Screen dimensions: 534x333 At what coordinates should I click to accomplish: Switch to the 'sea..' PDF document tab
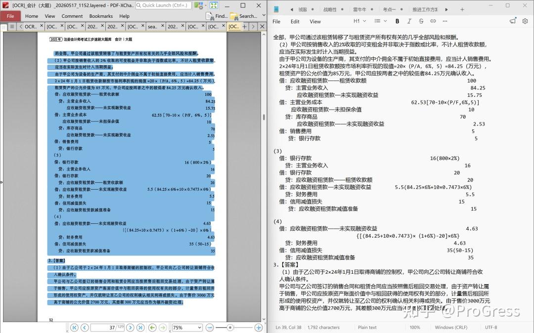[x=152, y=26]
